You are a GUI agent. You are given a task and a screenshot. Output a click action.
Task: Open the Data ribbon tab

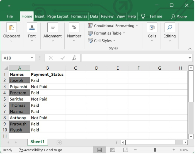(94, 16)
